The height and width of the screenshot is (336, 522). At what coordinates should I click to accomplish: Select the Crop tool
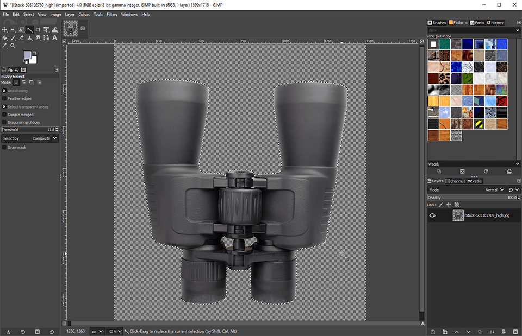point(38,29)
